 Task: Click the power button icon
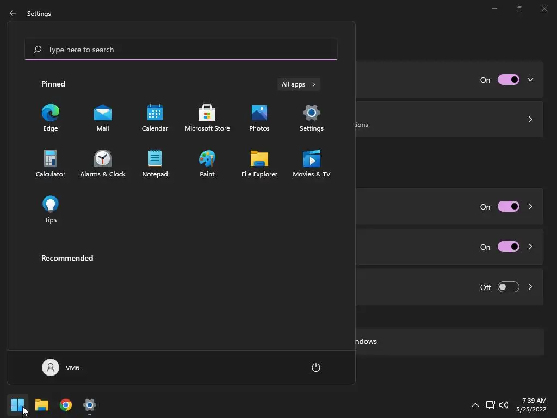pos(316,367)
